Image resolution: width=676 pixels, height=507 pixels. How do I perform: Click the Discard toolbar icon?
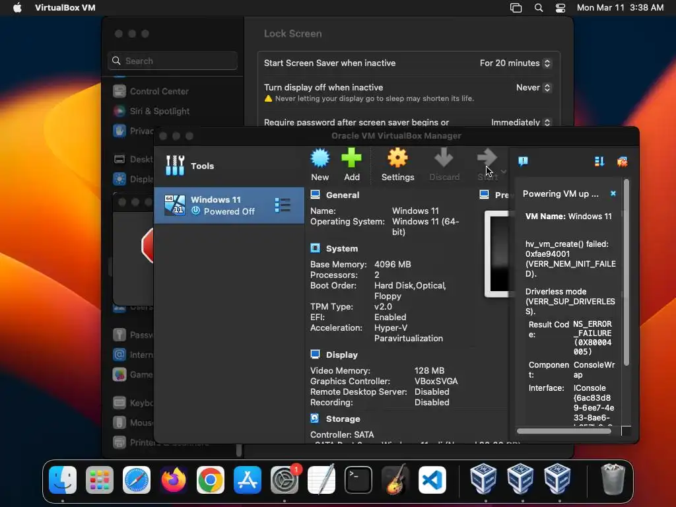pos(444,158)
